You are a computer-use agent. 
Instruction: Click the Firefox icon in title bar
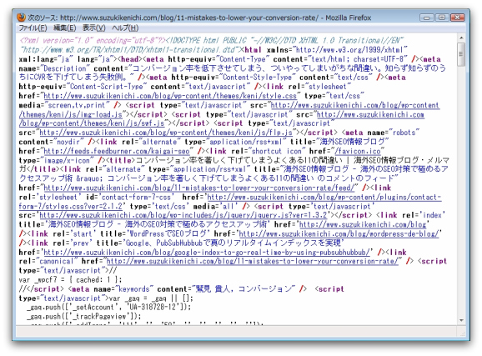[21, 18]
